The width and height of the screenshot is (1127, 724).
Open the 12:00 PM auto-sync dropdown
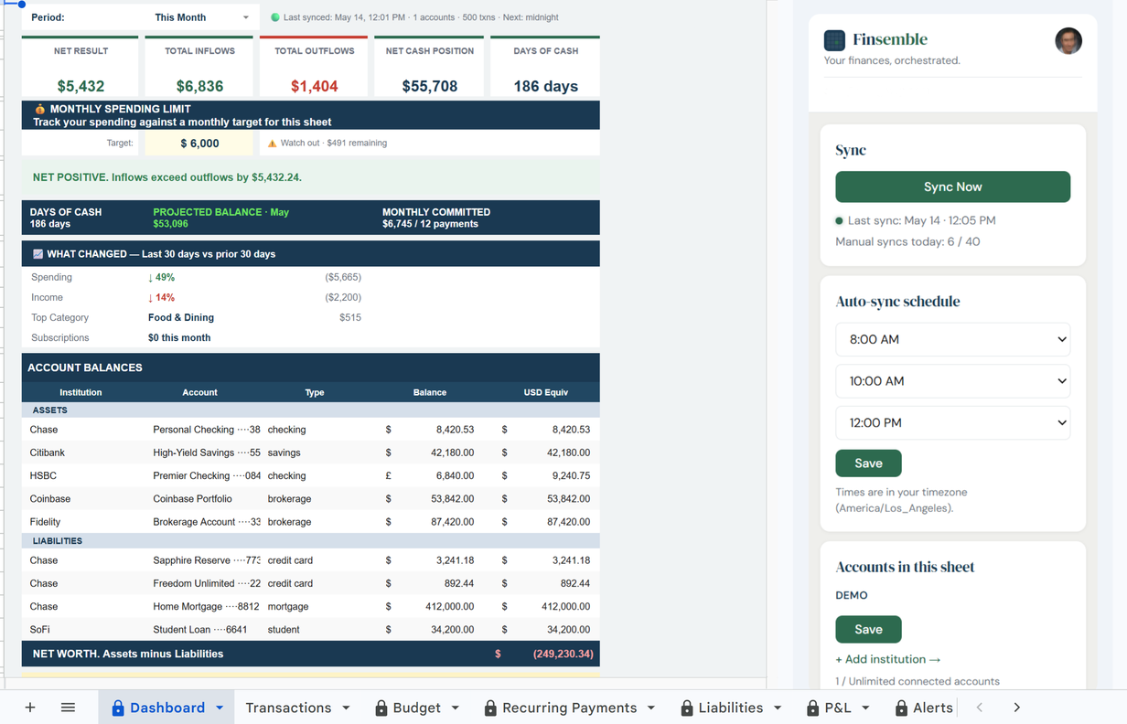click(x=952, y=423)
